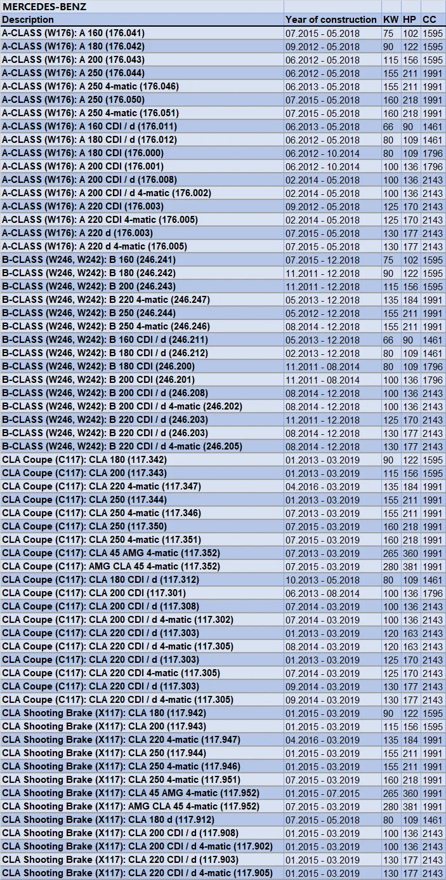446x880 pixels.
Task: Select Shooting Brake CLA 250 4-matic (117.951)
Action: [x=141, y=780]
